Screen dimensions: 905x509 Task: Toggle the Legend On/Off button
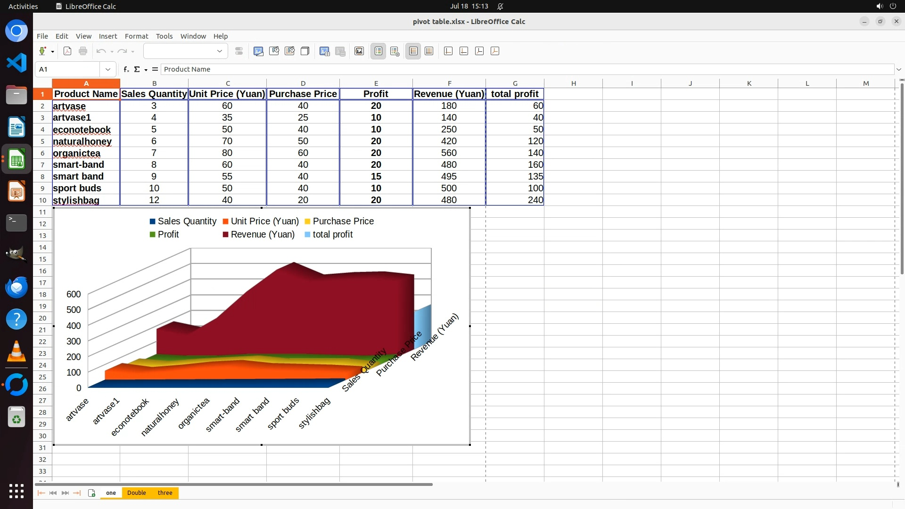378,51
